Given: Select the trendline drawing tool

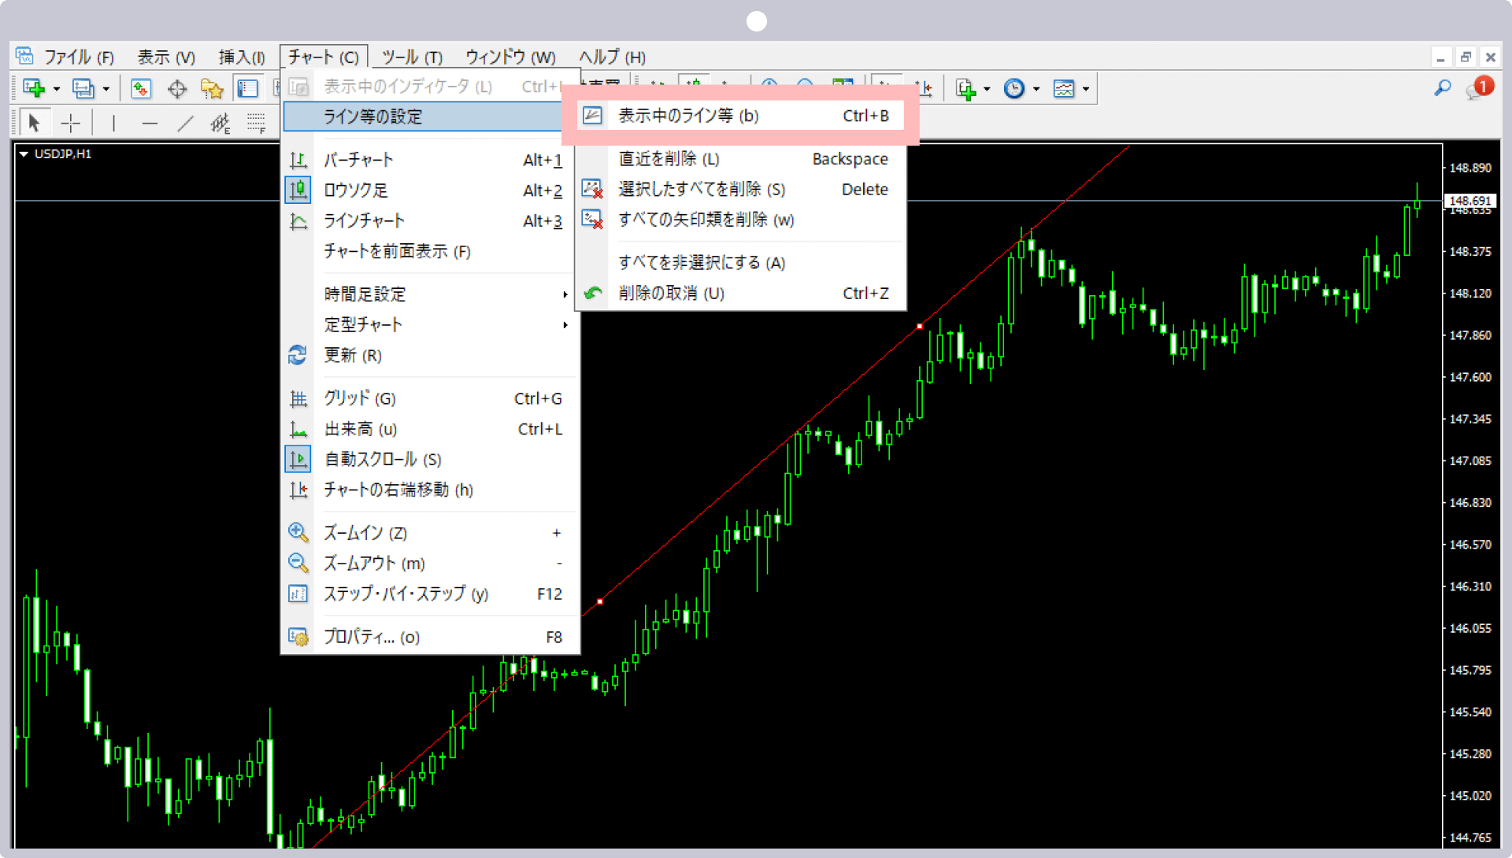Looking at the screenshot, I should coord(186,123).
